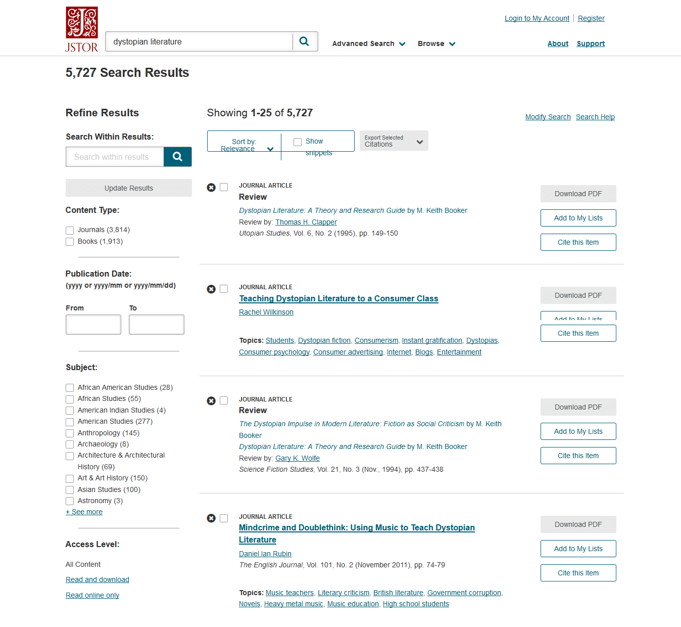Filter access by Read and download
The image size is (681, 627).
[98, 579]
